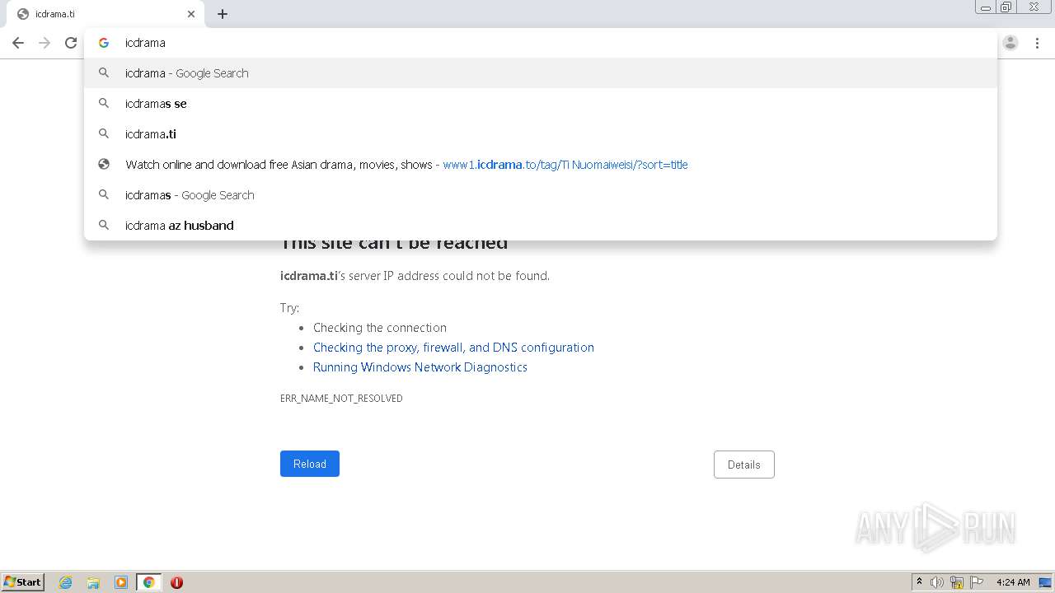The width and height of the screenshot is (1055, 593).
Task: Open Windows Explorer folder icon in taskbar
Action: click(93, 582)
